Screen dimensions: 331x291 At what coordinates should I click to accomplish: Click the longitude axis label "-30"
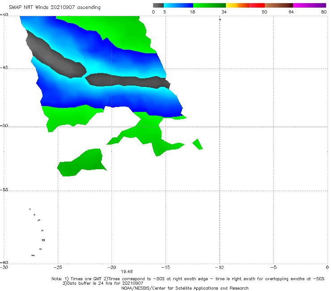(x=4, y=267)
